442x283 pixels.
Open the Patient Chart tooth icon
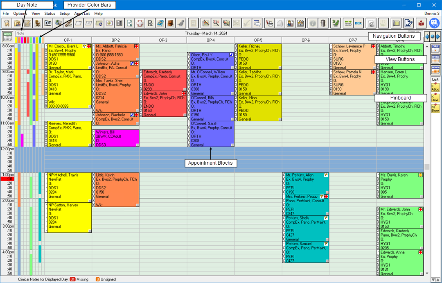point(7,23)
